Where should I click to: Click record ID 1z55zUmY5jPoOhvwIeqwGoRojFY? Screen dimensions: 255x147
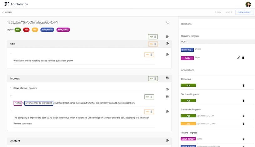[33, 22]
